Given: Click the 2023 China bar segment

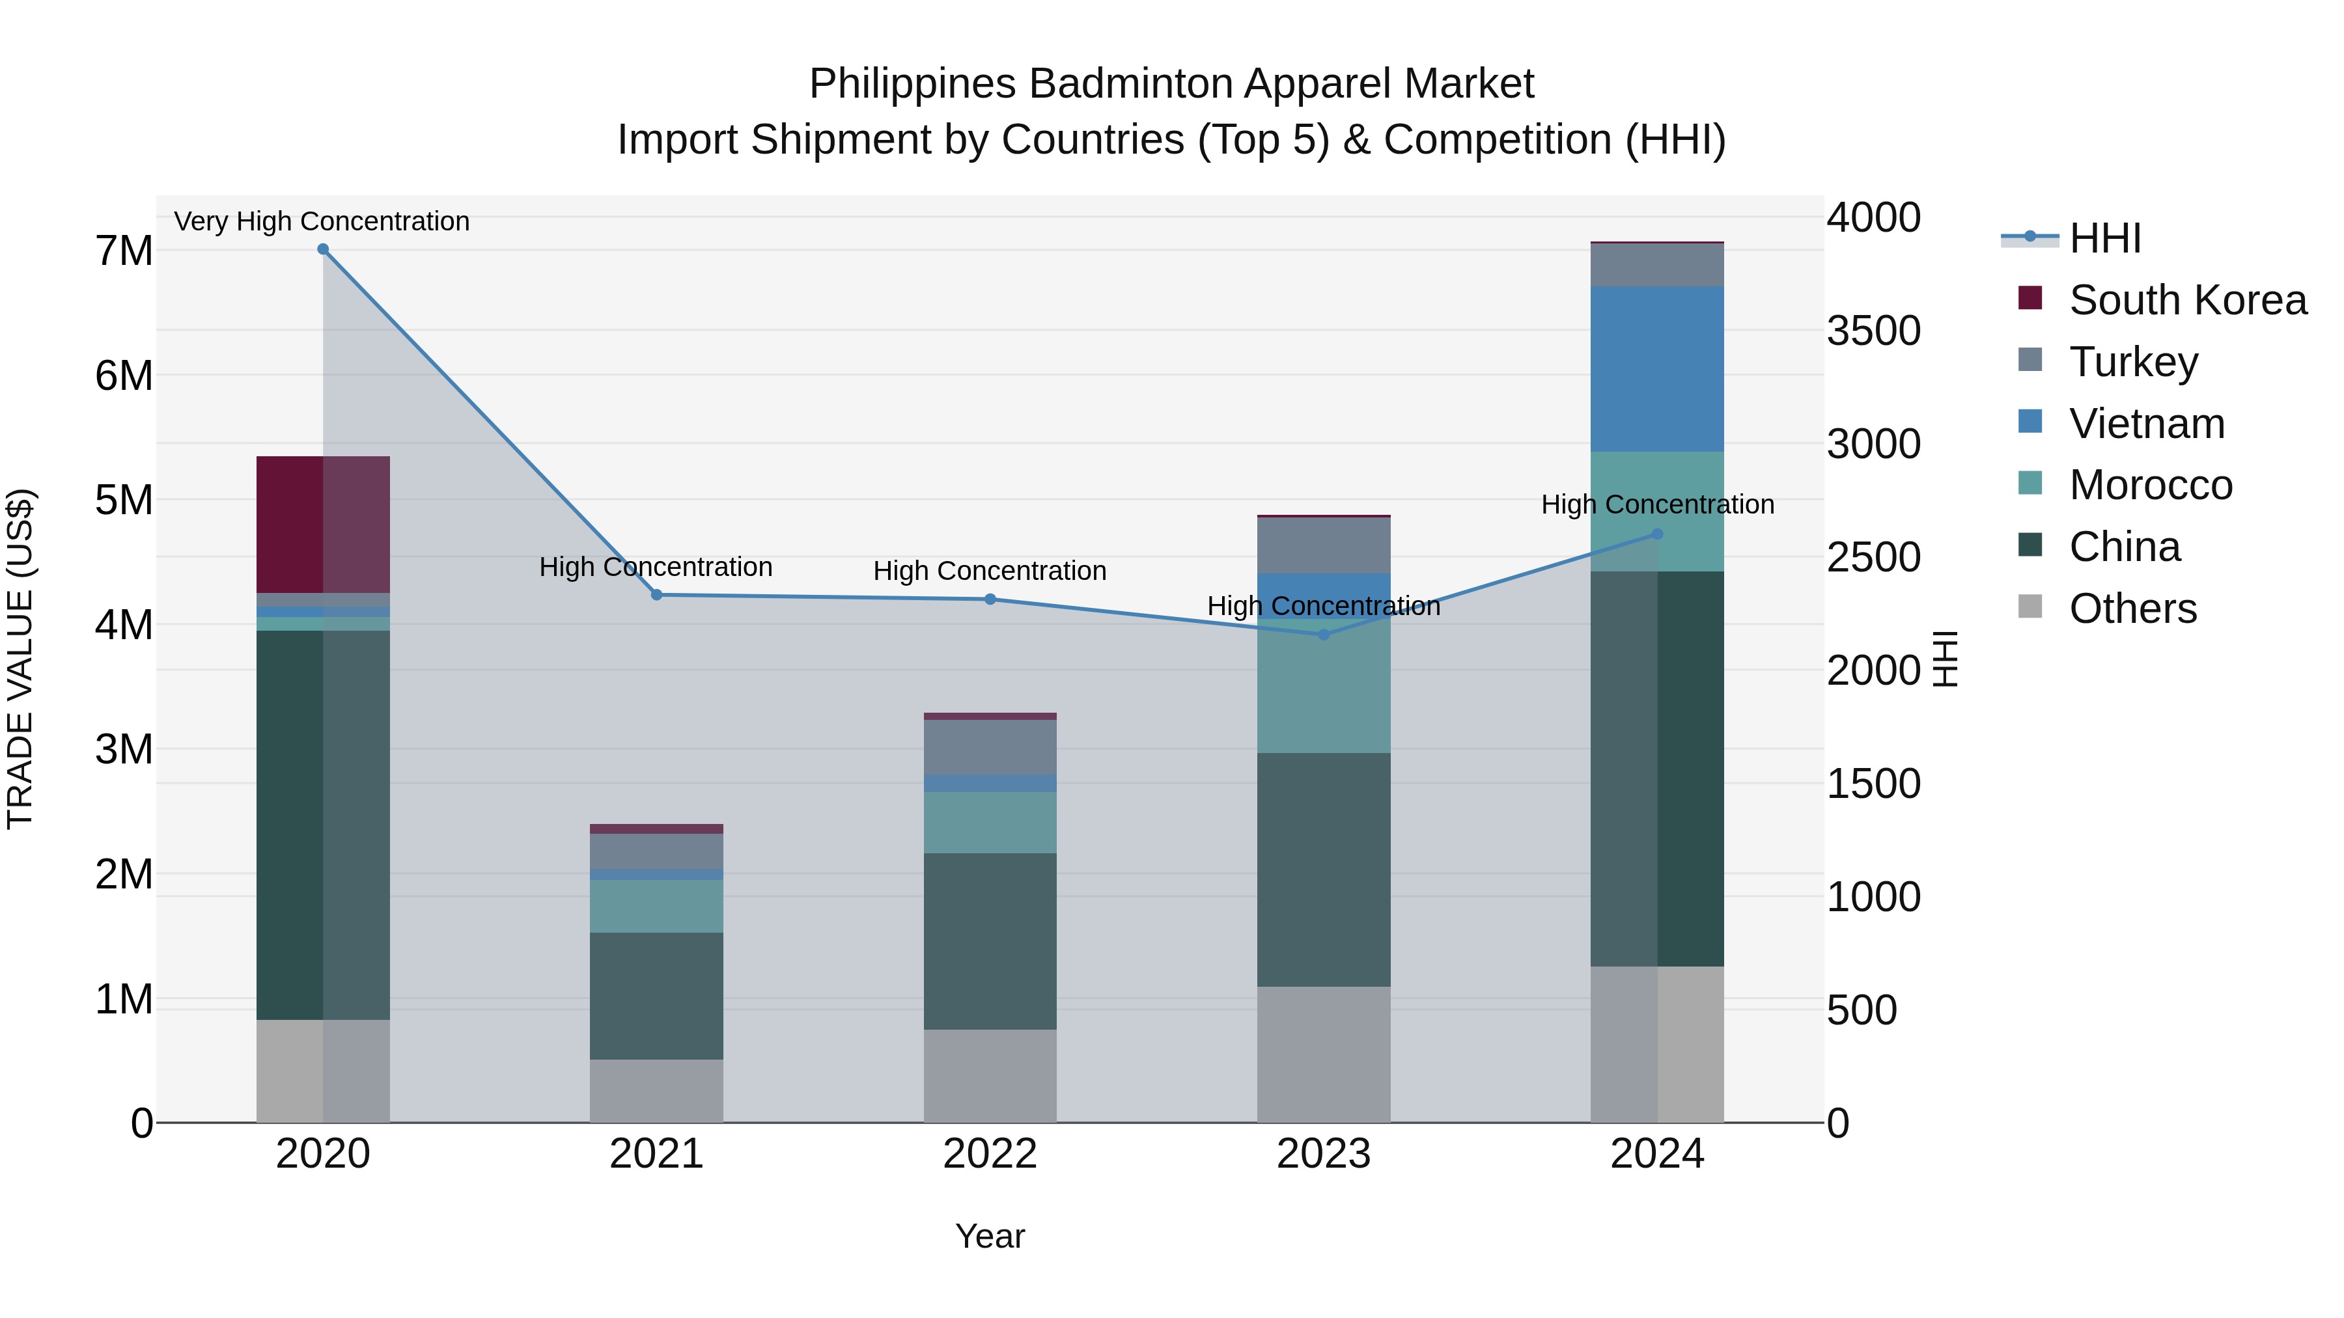Looking at the screenshot, I should [1324, 870].
